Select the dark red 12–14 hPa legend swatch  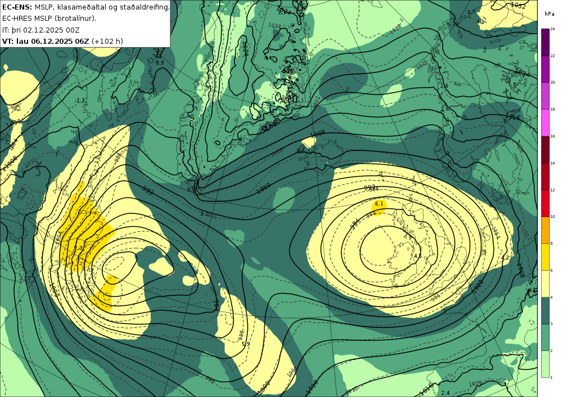[545, 176]
